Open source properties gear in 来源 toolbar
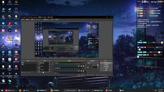The width and height of the screenshot is (164, 92). point(43,72)
